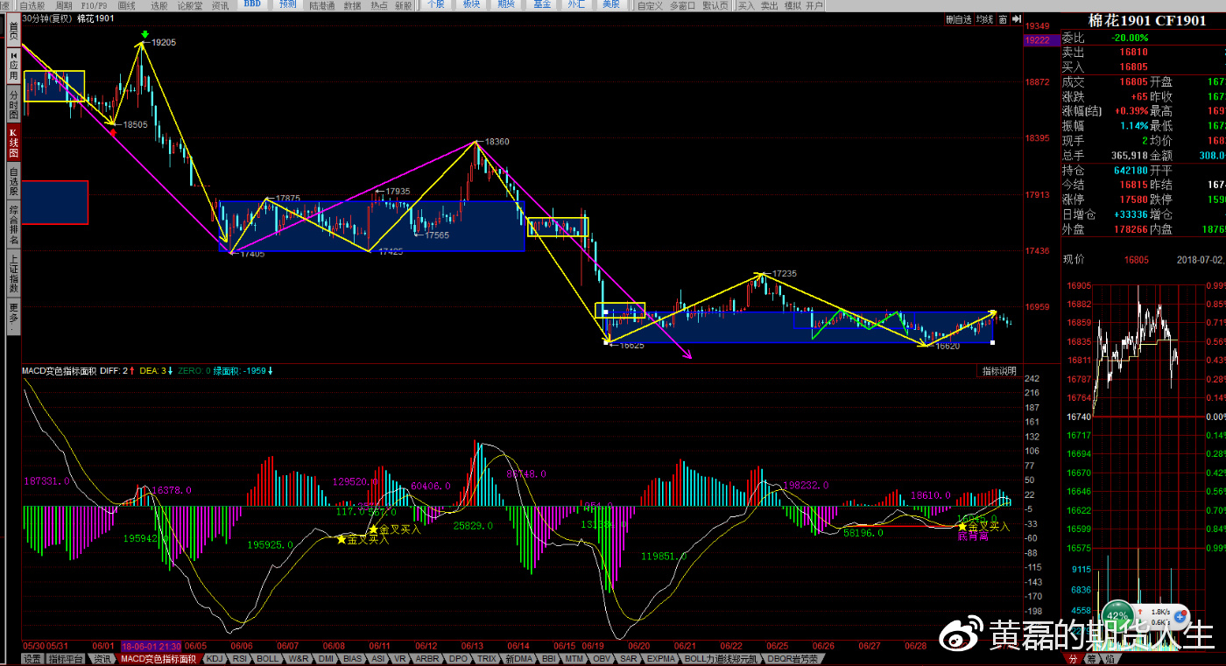Switch to 默认页 default page
The image size is (1226, 666).
(715, 5)
